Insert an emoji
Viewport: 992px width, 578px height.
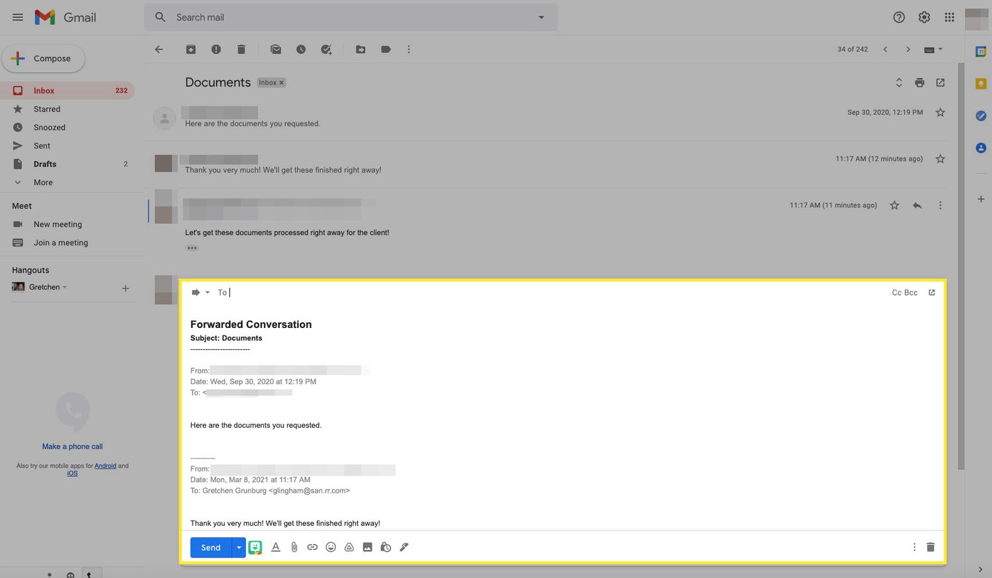pos(331,547)
